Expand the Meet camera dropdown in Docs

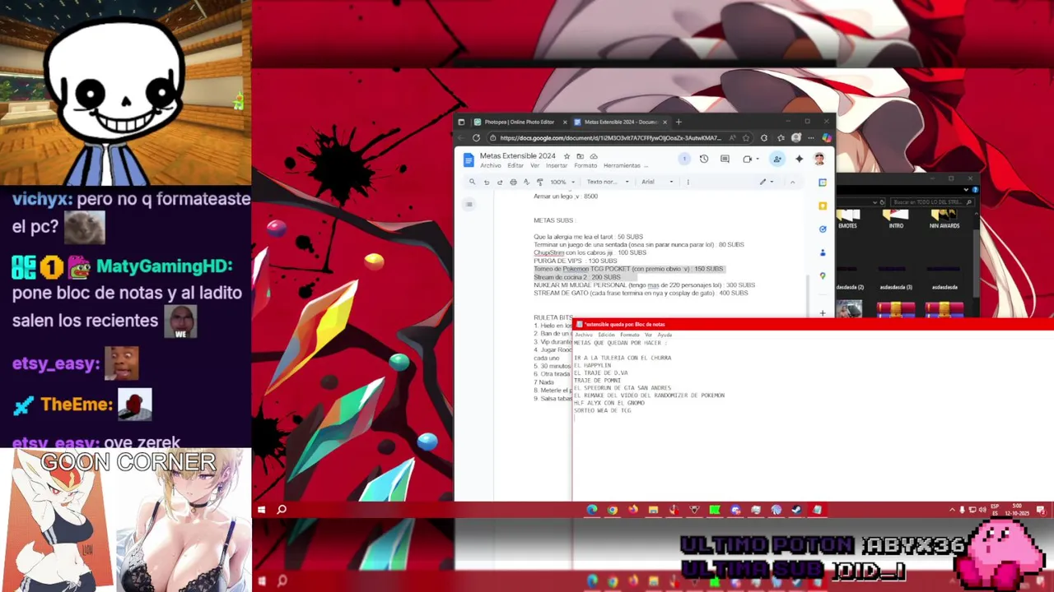(758, 160)
